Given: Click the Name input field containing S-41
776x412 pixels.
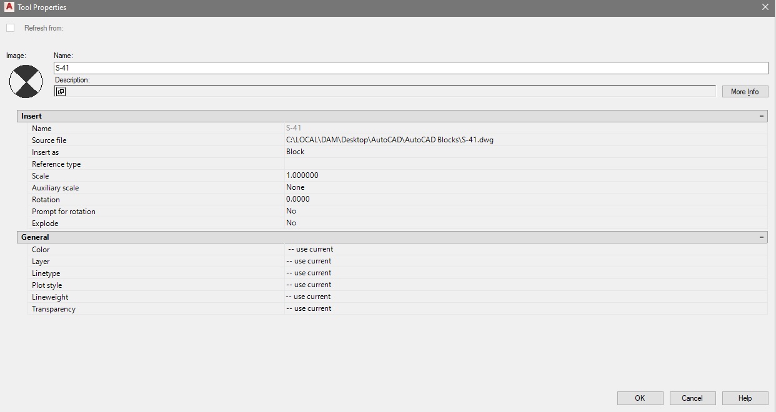Looking at the screenshot, I should (x=411, y=68).
